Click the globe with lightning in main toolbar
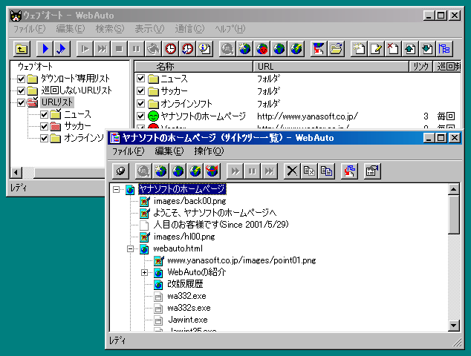 coord(296,49)
